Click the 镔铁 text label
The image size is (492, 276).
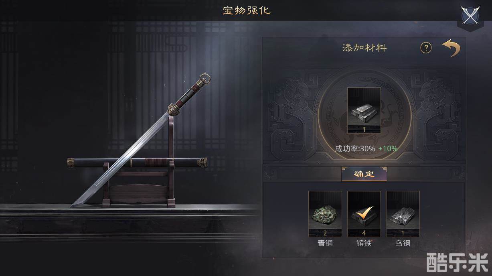tap(364, 243)
